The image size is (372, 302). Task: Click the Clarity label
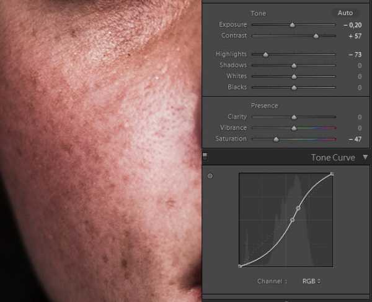[237, 117]
